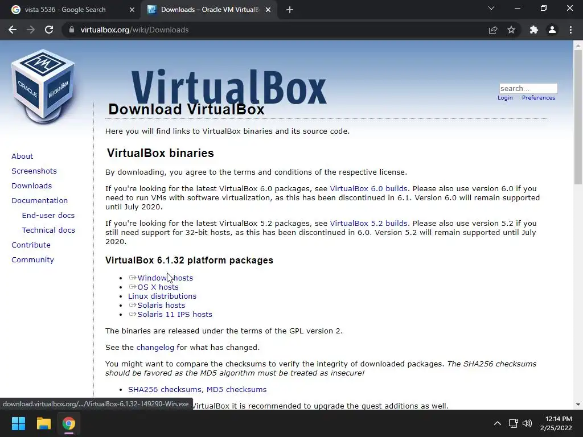This screenshot has height=437, width=583.
Task: Click the Chrome taskbar icon
Action: [69, 423]
